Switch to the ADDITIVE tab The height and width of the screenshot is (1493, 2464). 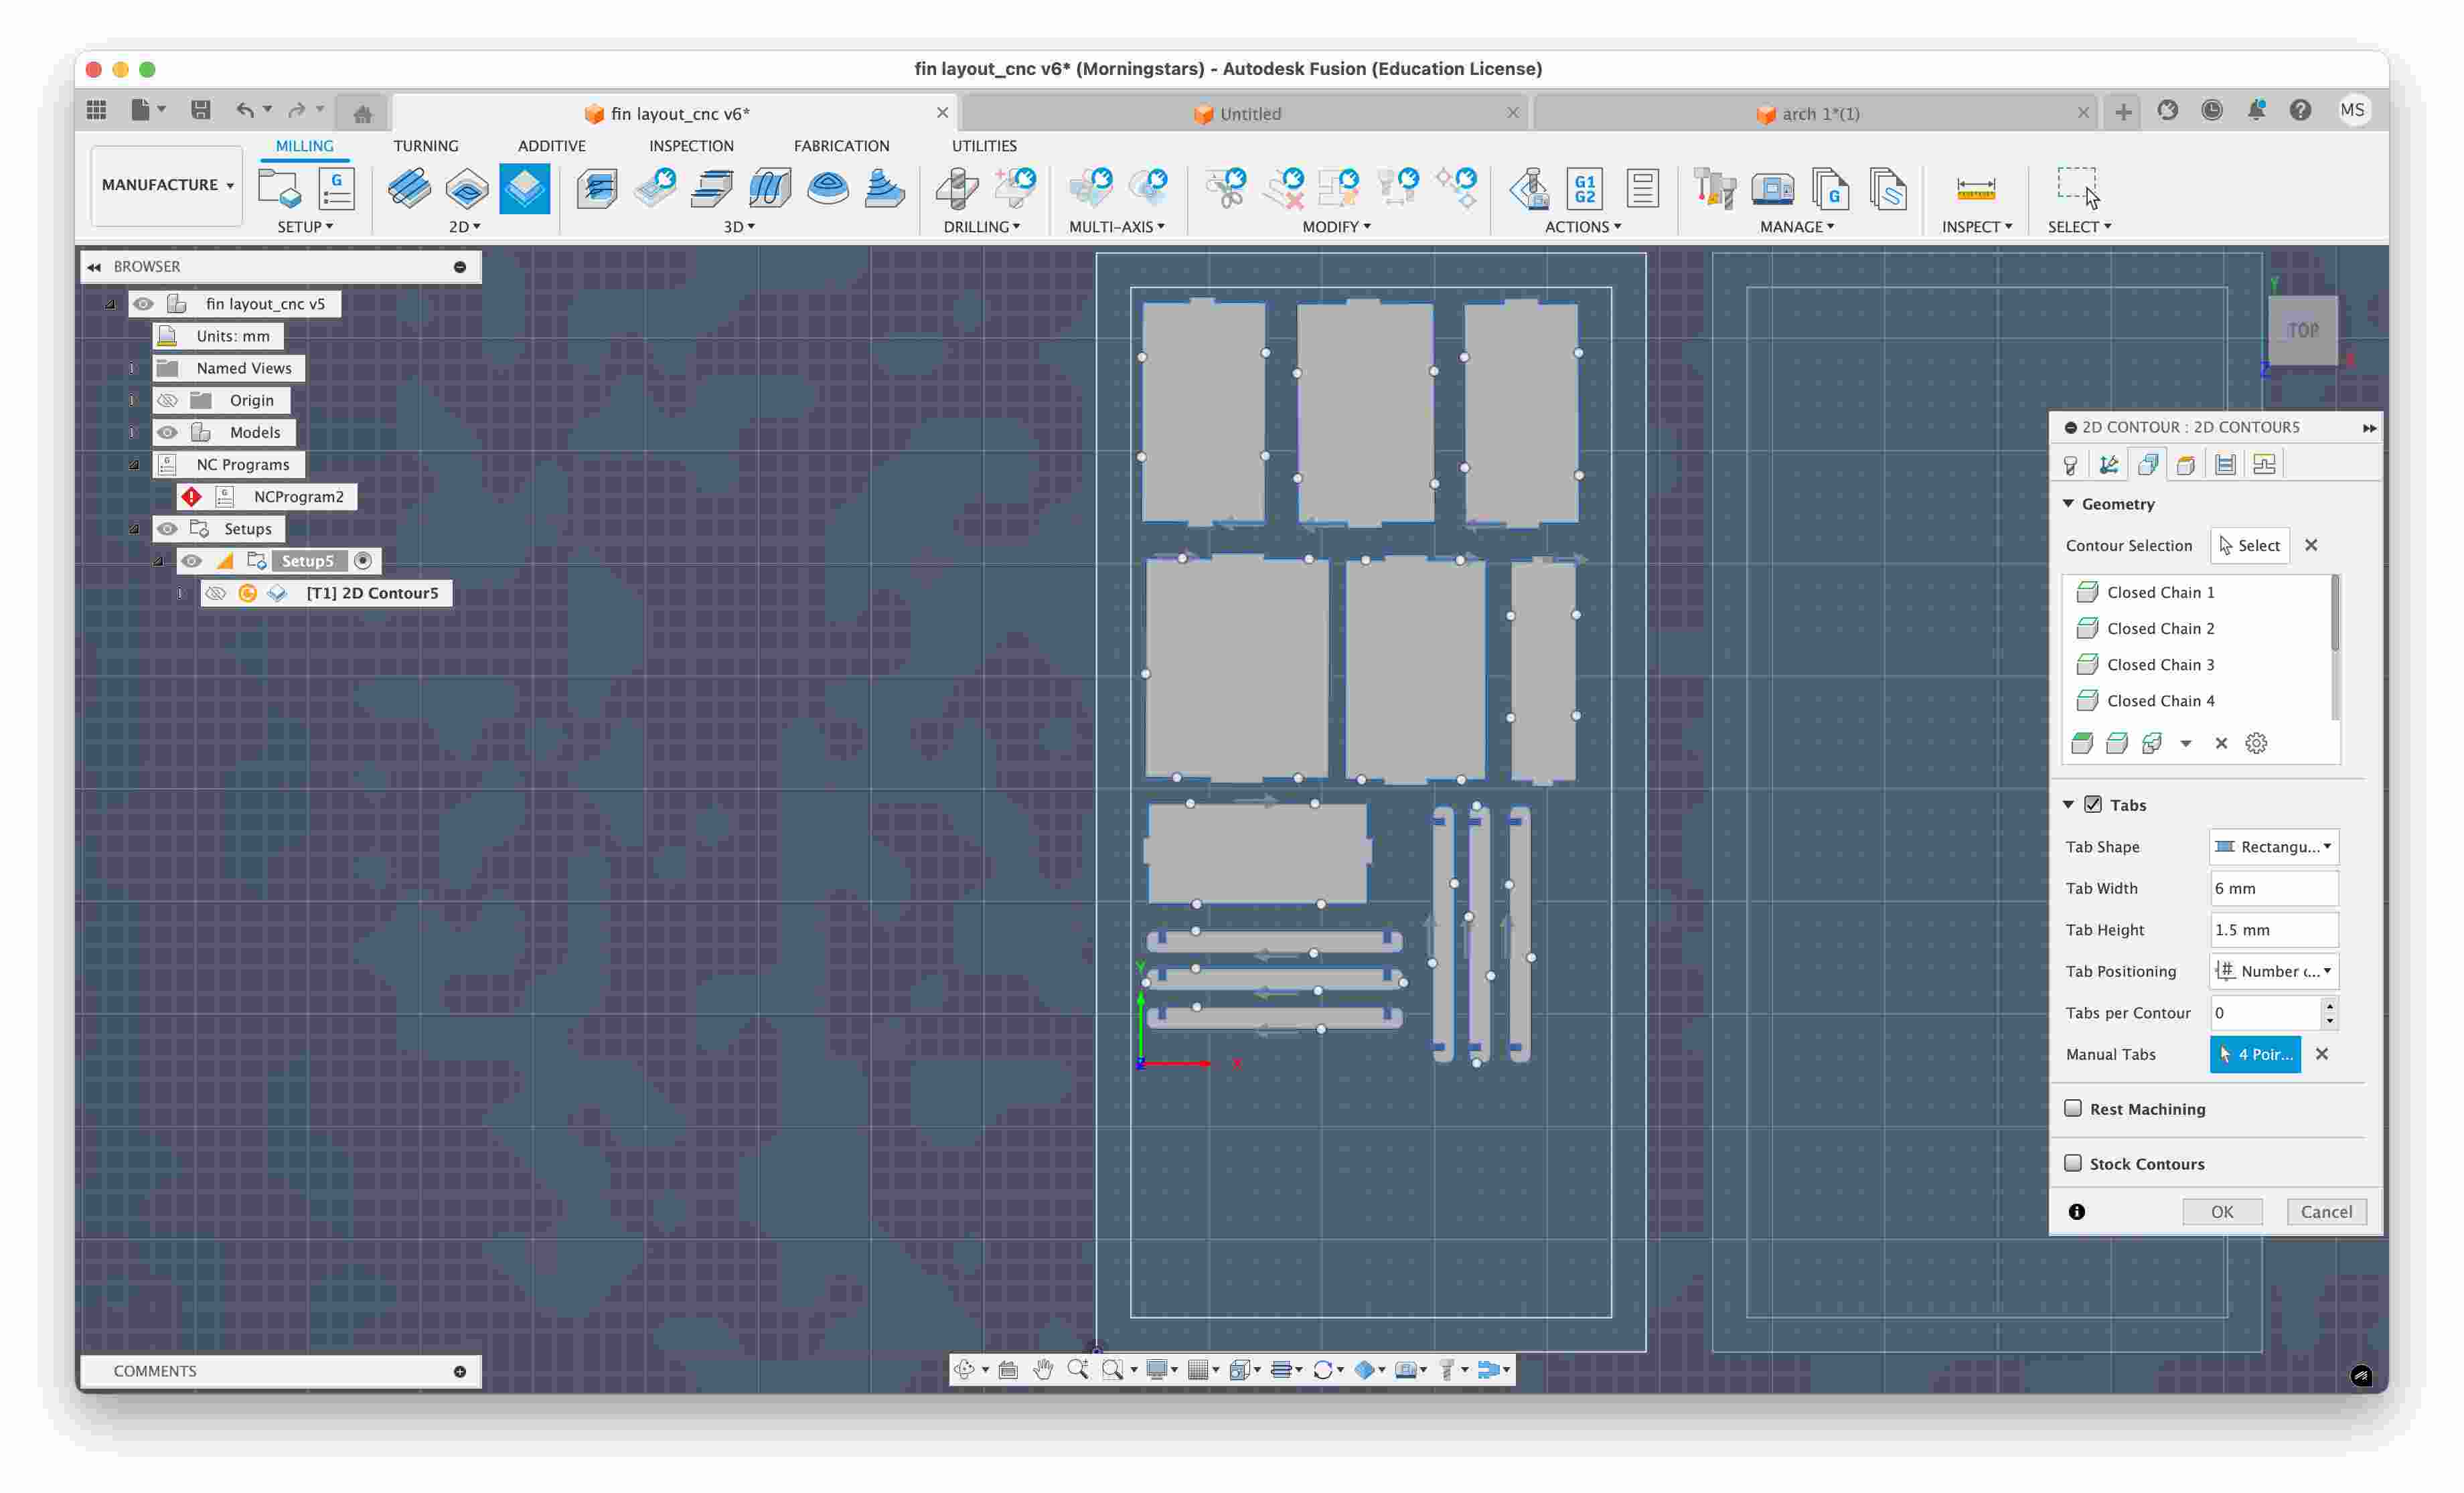coord(551,146)
